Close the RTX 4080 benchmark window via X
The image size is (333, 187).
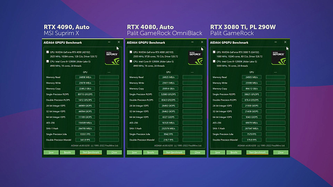pyautogui.click(x=202, y=42)
